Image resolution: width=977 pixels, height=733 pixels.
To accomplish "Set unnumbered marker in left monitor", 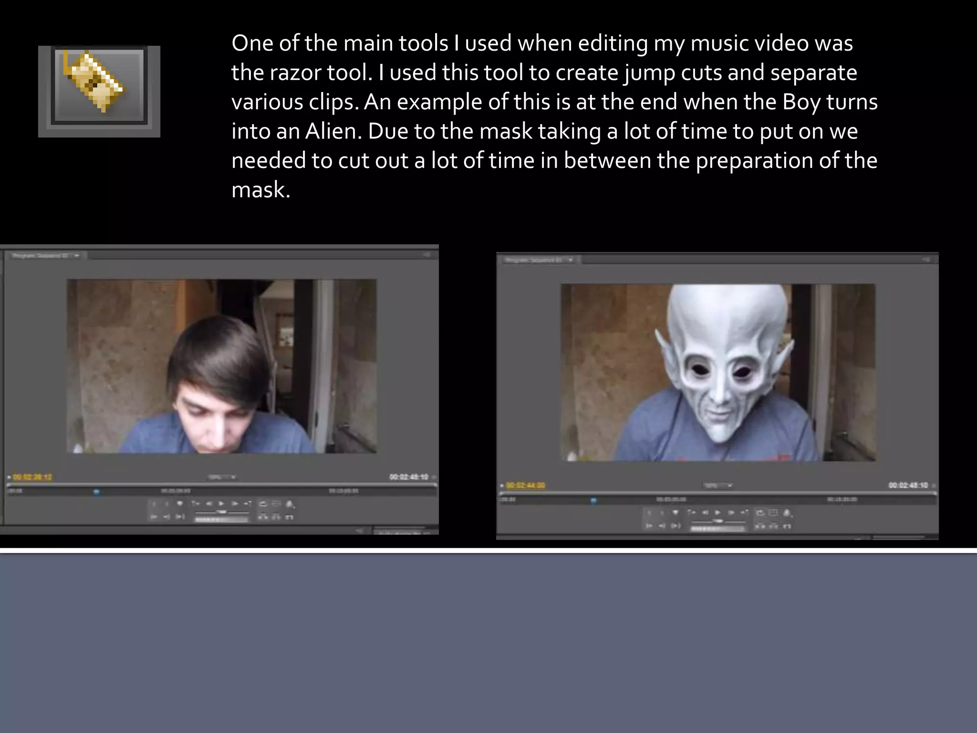I will [179, 503].
